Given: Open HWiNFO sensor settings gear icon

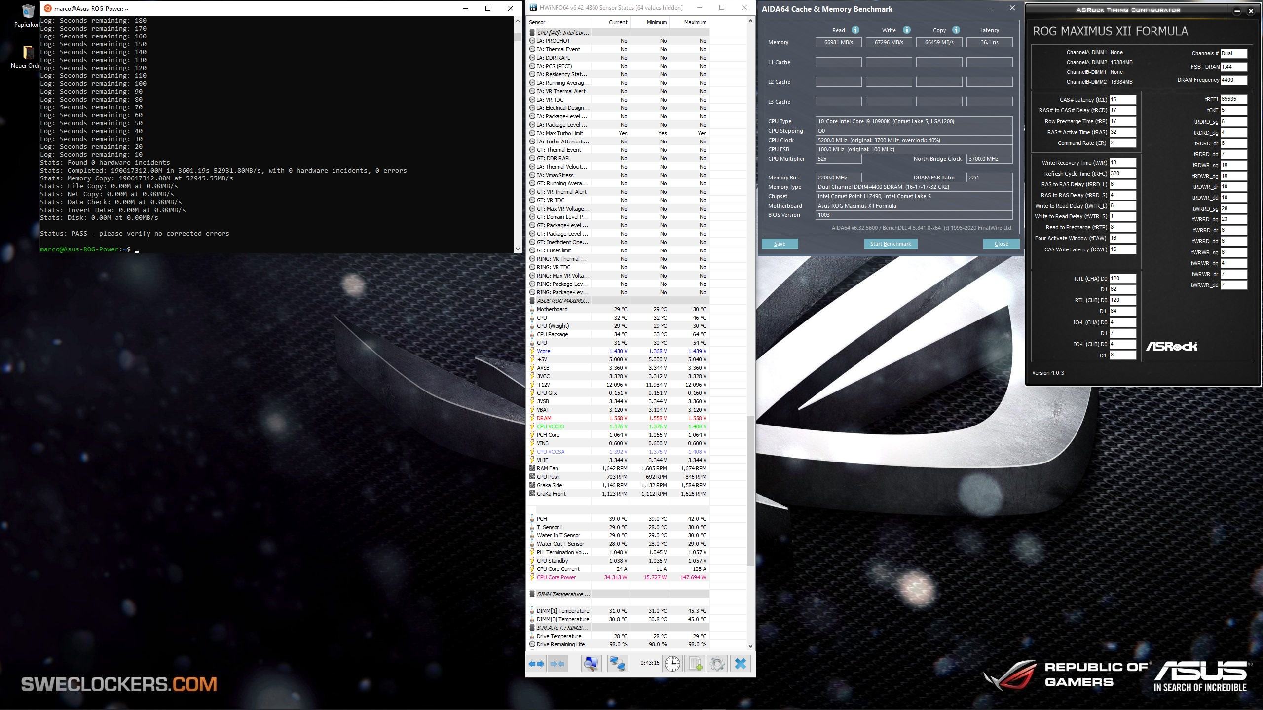Looking at the screenshot, I should (x=717, y=664).
